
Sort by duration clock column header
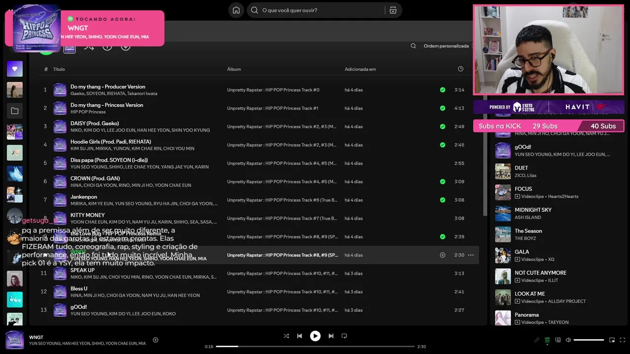point(461,69)
